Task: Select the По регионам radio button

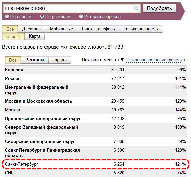Action: click(42, 16)
